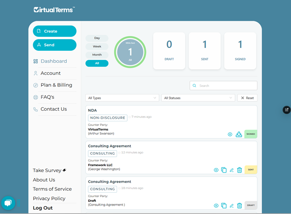
Task: Open the About Us link
Action: [44, 180]
